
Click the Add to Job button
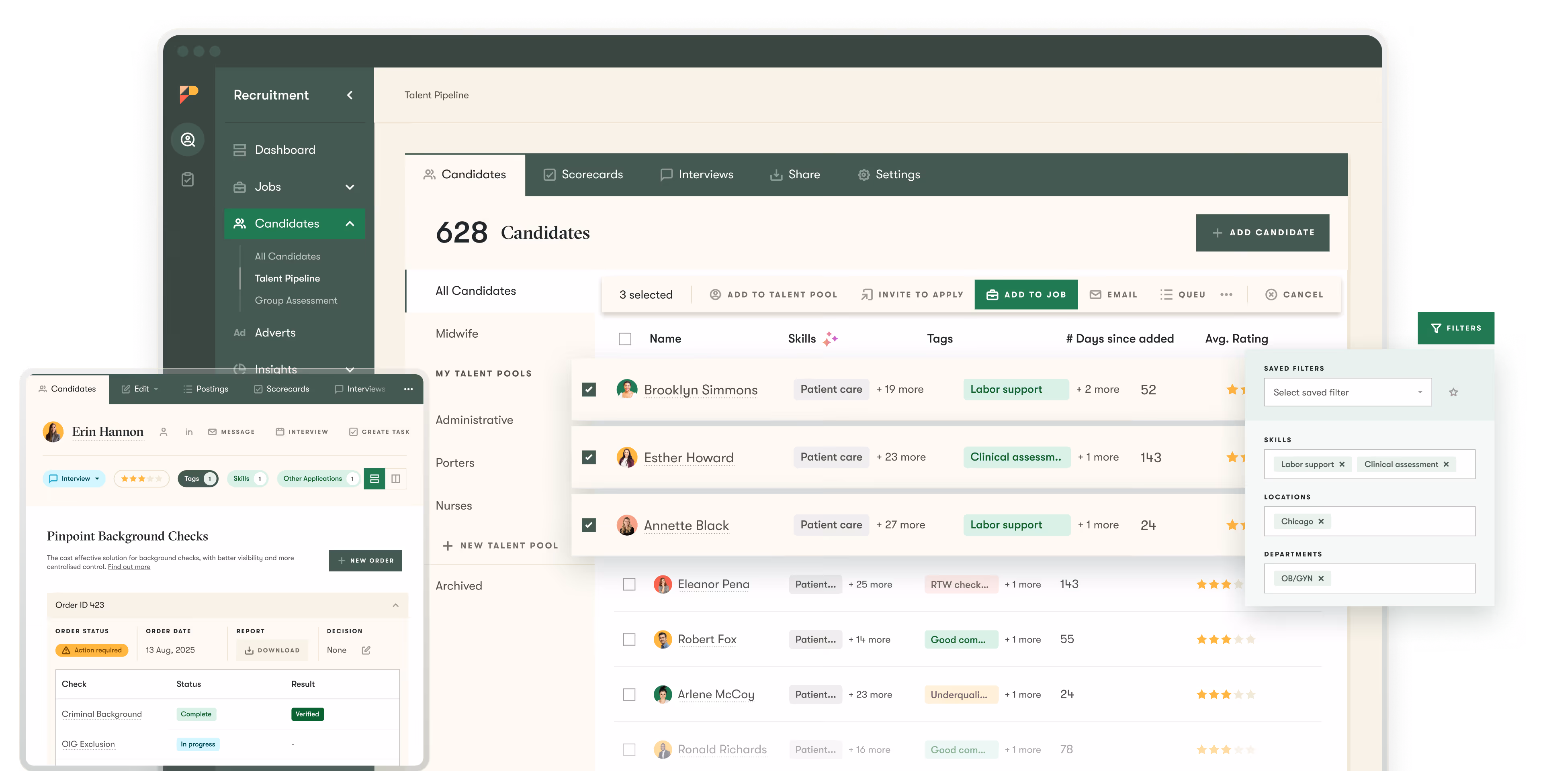(x=1026, y=294)
